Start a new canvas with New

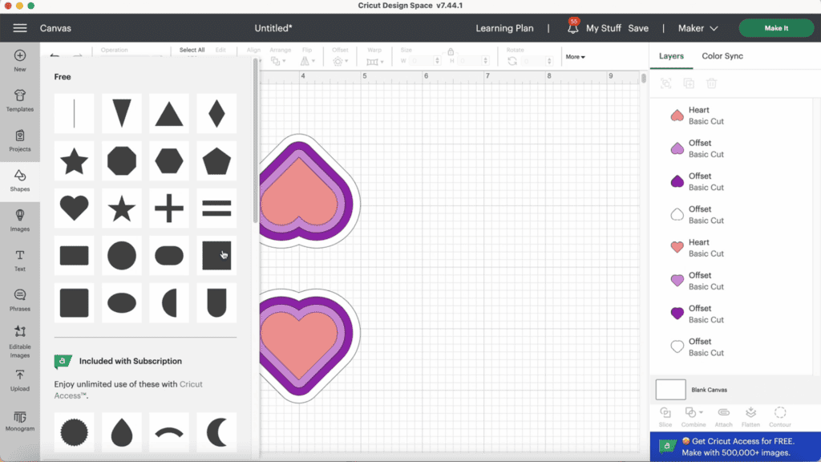20,61
